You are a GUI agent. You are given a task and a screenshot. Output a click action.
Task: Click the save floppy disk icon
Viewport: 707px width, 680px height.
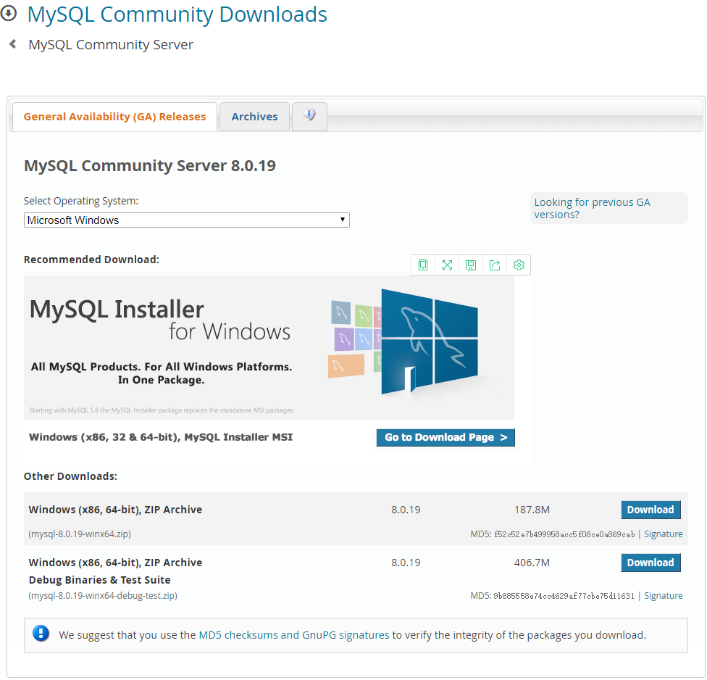click(x=471, y=265)
